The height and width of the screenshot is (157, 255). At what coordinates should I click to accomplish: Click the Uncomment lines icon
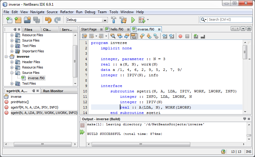coord(203,36)
